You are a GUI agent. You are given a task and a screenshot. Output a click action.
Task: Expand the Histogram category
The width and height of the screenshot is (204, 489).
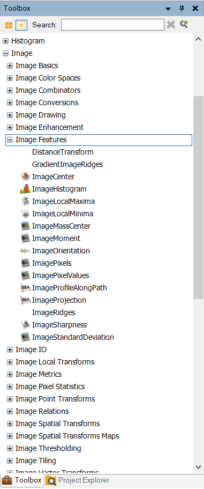pos(5,41)
